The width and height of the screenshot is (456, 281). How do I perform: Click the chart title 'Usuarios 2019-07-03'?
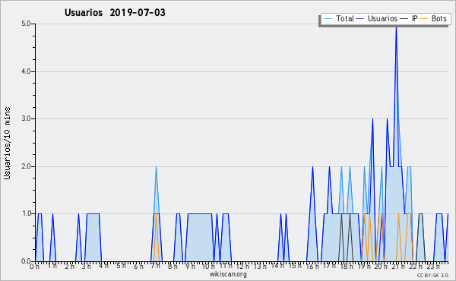(x=115, y=12)
